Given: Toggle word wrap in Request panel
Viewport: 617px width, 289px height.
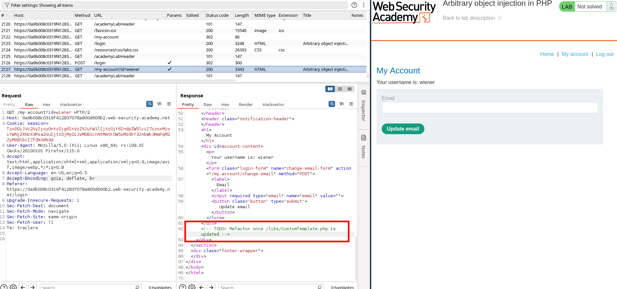Looking at the screenshot, I should click(150, 104).
